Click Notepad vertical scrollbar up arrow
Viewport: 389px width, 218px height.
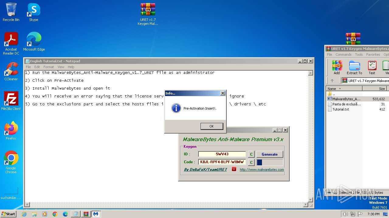(x=311, y=73)
